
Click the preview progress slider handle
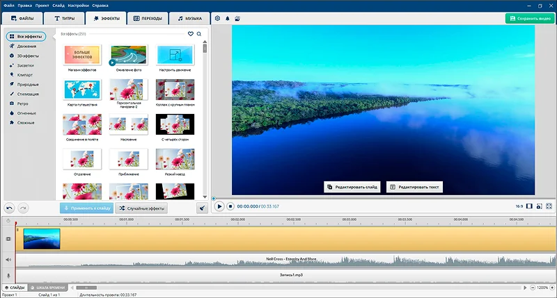click(214, 199)
